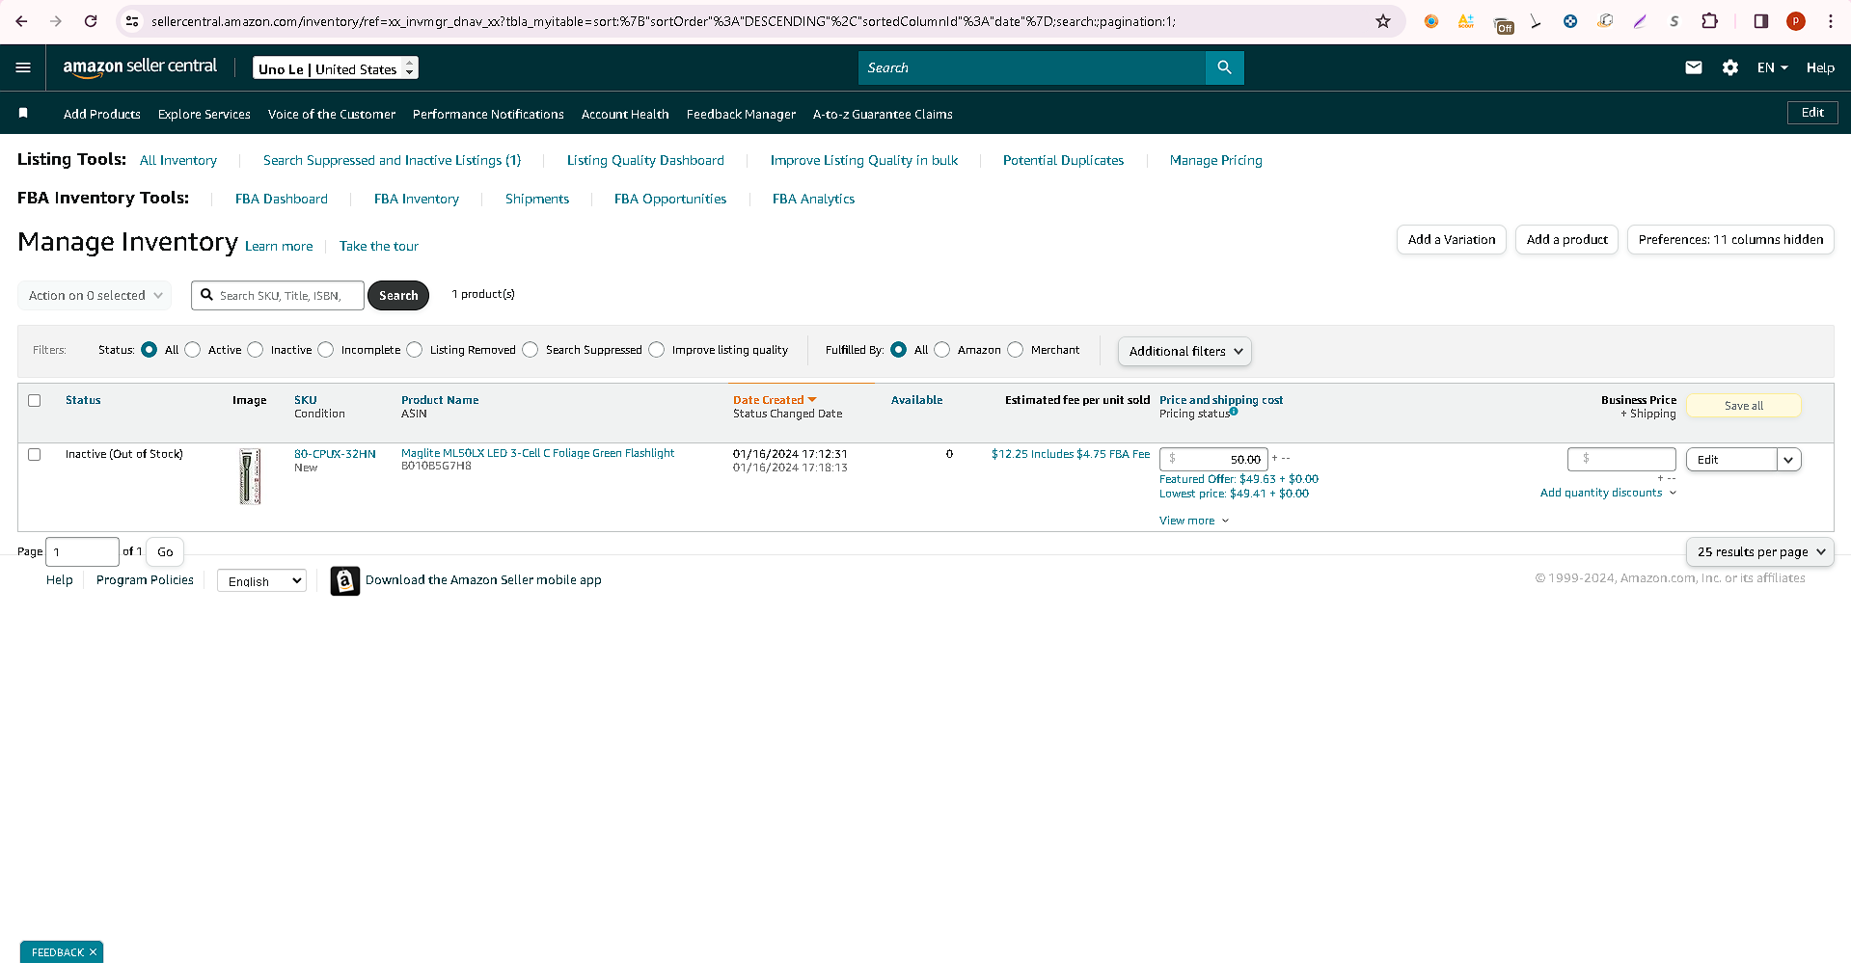Click the Save all button
This screenshot has height=963, width=1851.
pyautogui.click(x=1743, y=406)
